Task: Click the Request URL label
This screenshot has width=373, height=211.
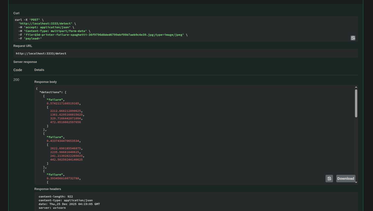Action: (x=23, y=46)
